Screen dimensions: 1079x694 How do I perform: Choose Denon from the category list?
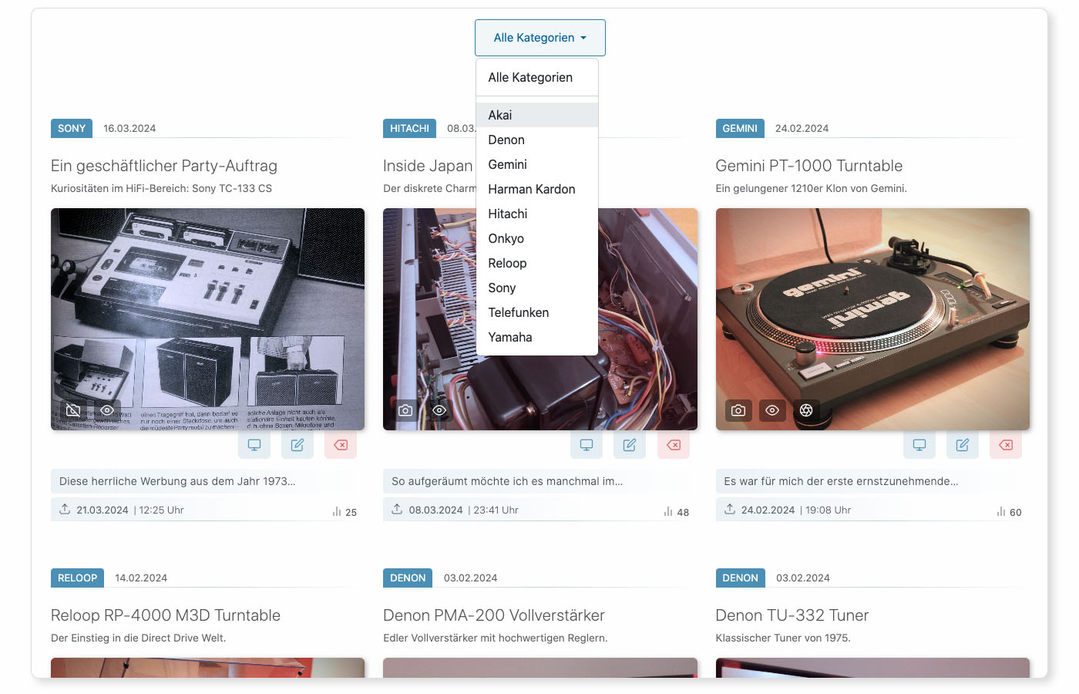click(x=537, y=140)
